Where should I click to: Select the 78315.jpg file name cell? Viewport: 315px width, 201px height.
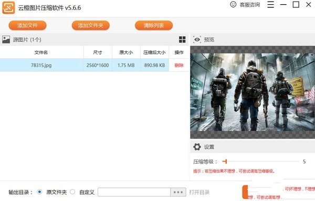pyautogui.click(x=41, y=65)
